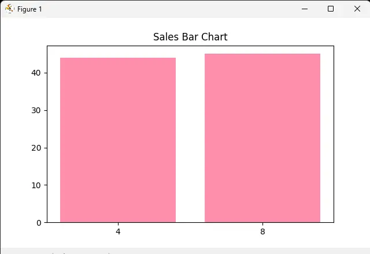Click the y-axis tick label "20"

click(36, 148)
